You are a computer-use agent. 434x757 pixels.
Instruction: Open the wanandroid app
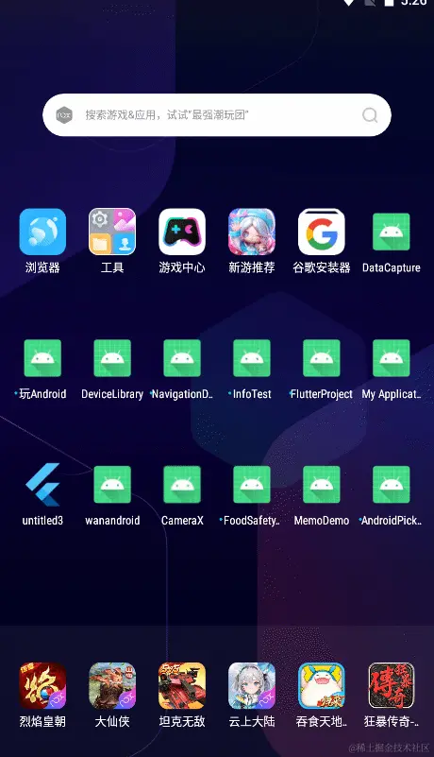112,485
